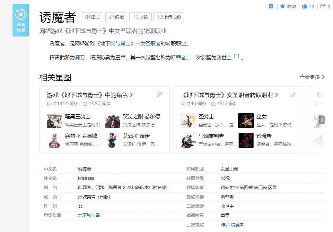This screenshot has width=333, height=232.
Task: Click the pencil icon on the 女圣职者转职职业 card
Action: tap(293, 95)
